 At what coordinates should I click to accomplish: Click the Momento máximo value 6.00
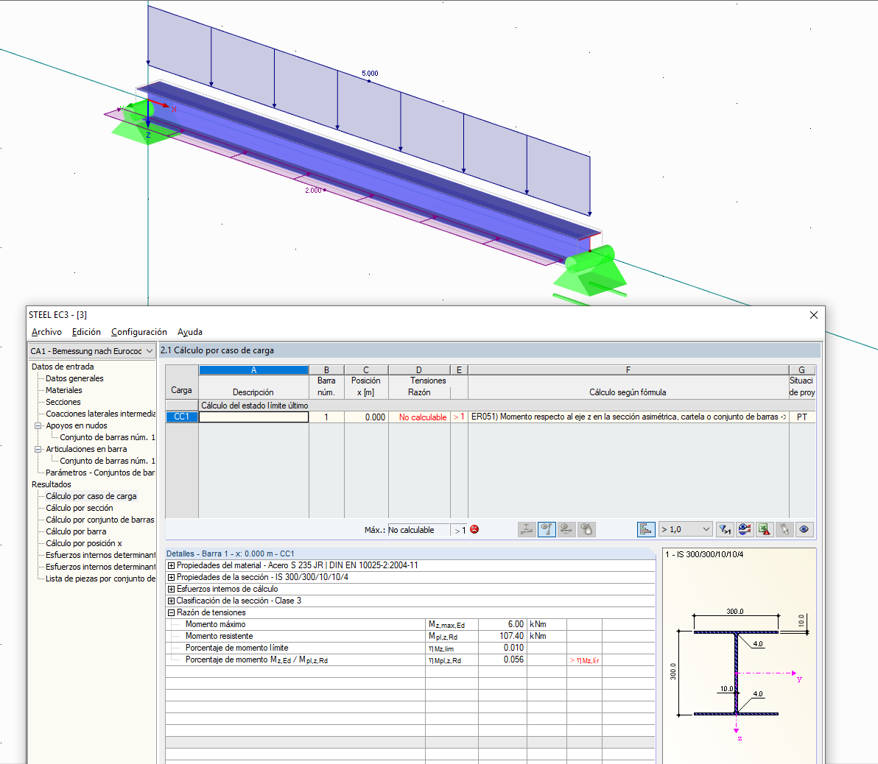click(x=502, y=624)
